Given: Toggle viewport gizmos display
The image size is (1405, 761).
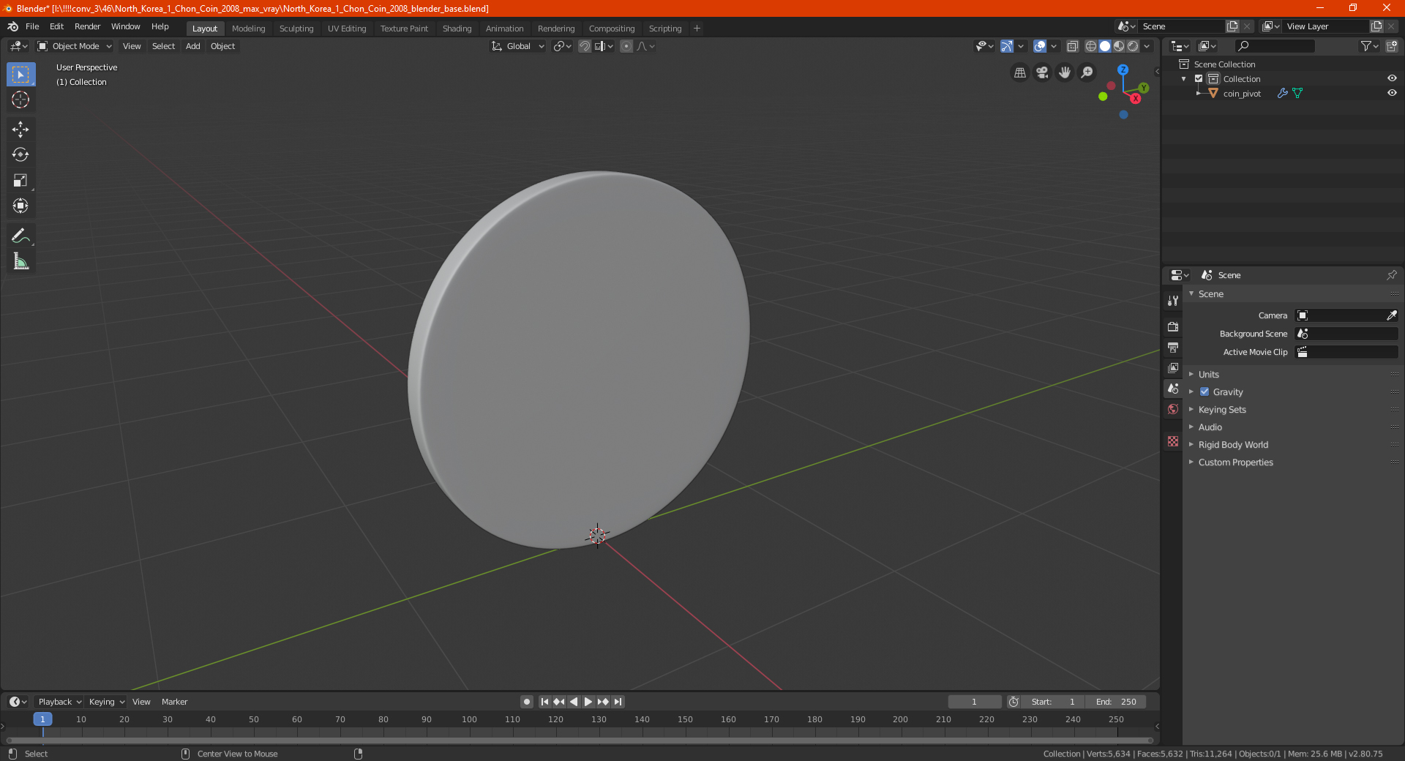Looking at the screenshot, I should tap(1007, 46).
